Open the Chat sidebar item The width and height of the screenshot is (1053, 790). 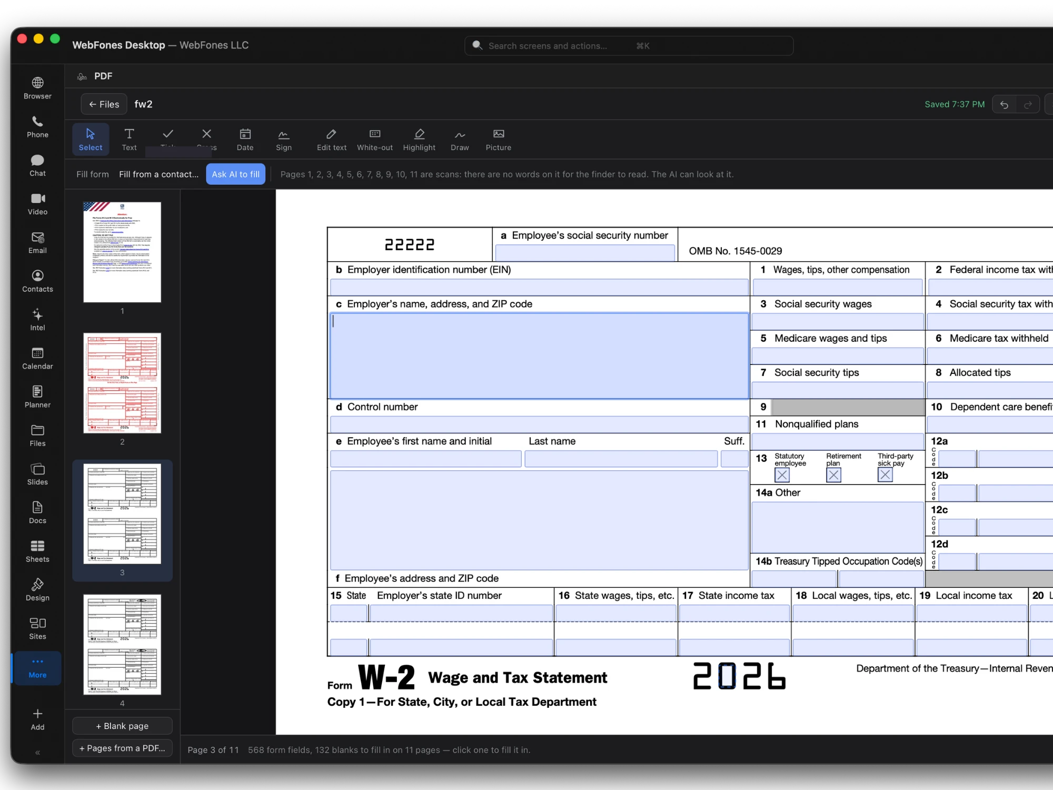(37, 165)
